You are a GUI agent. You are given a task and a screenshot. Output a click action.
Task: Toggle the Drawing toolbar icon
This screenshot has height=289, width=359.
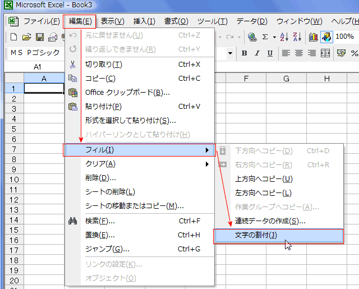[x=326, y=37]
